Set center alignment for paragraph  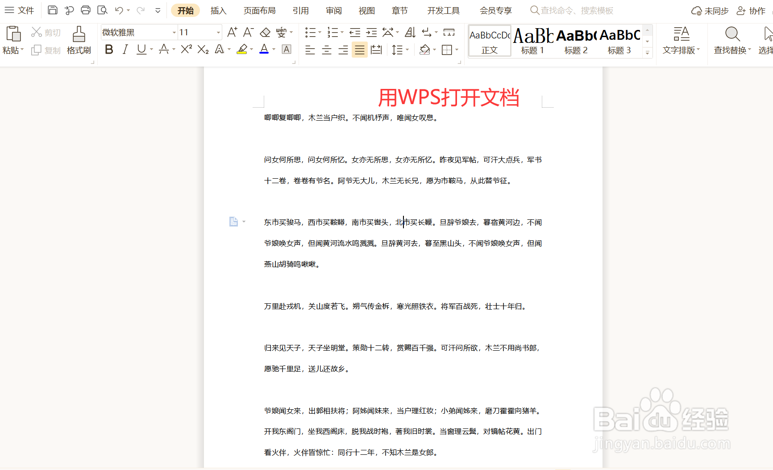coord(326,50)
